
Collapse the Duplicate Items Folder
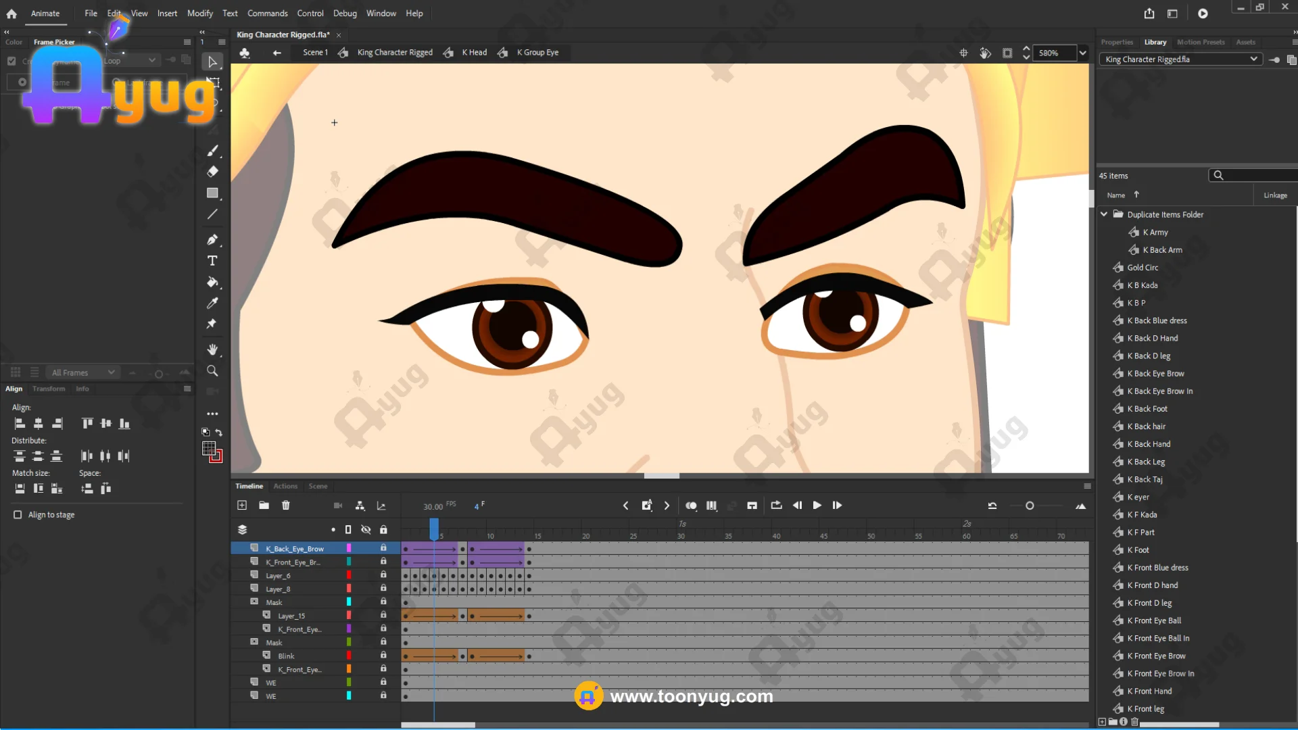[x=1104, y=214]
